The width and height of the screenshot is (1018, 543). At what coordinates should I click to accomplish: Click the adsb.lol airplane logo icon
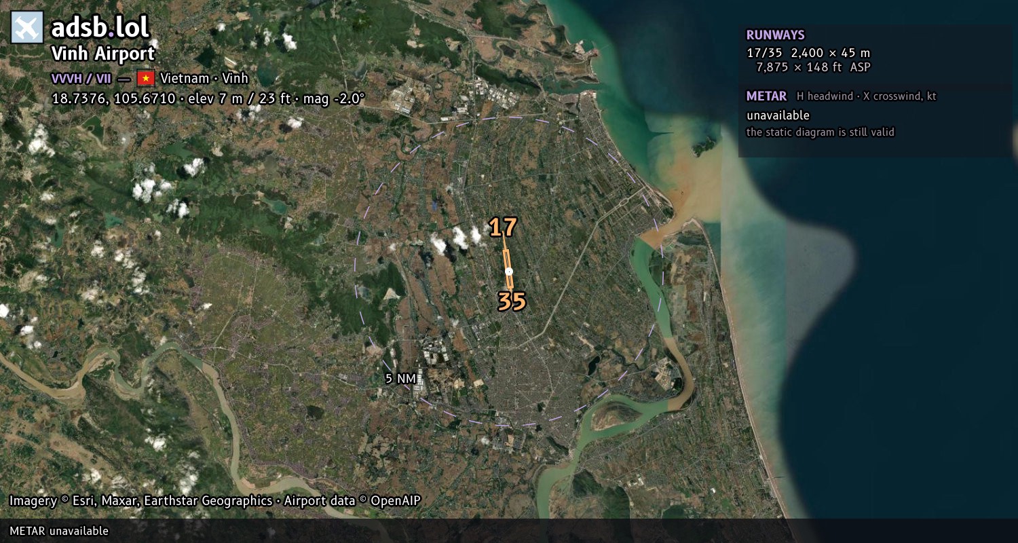[x=27, y=27]
